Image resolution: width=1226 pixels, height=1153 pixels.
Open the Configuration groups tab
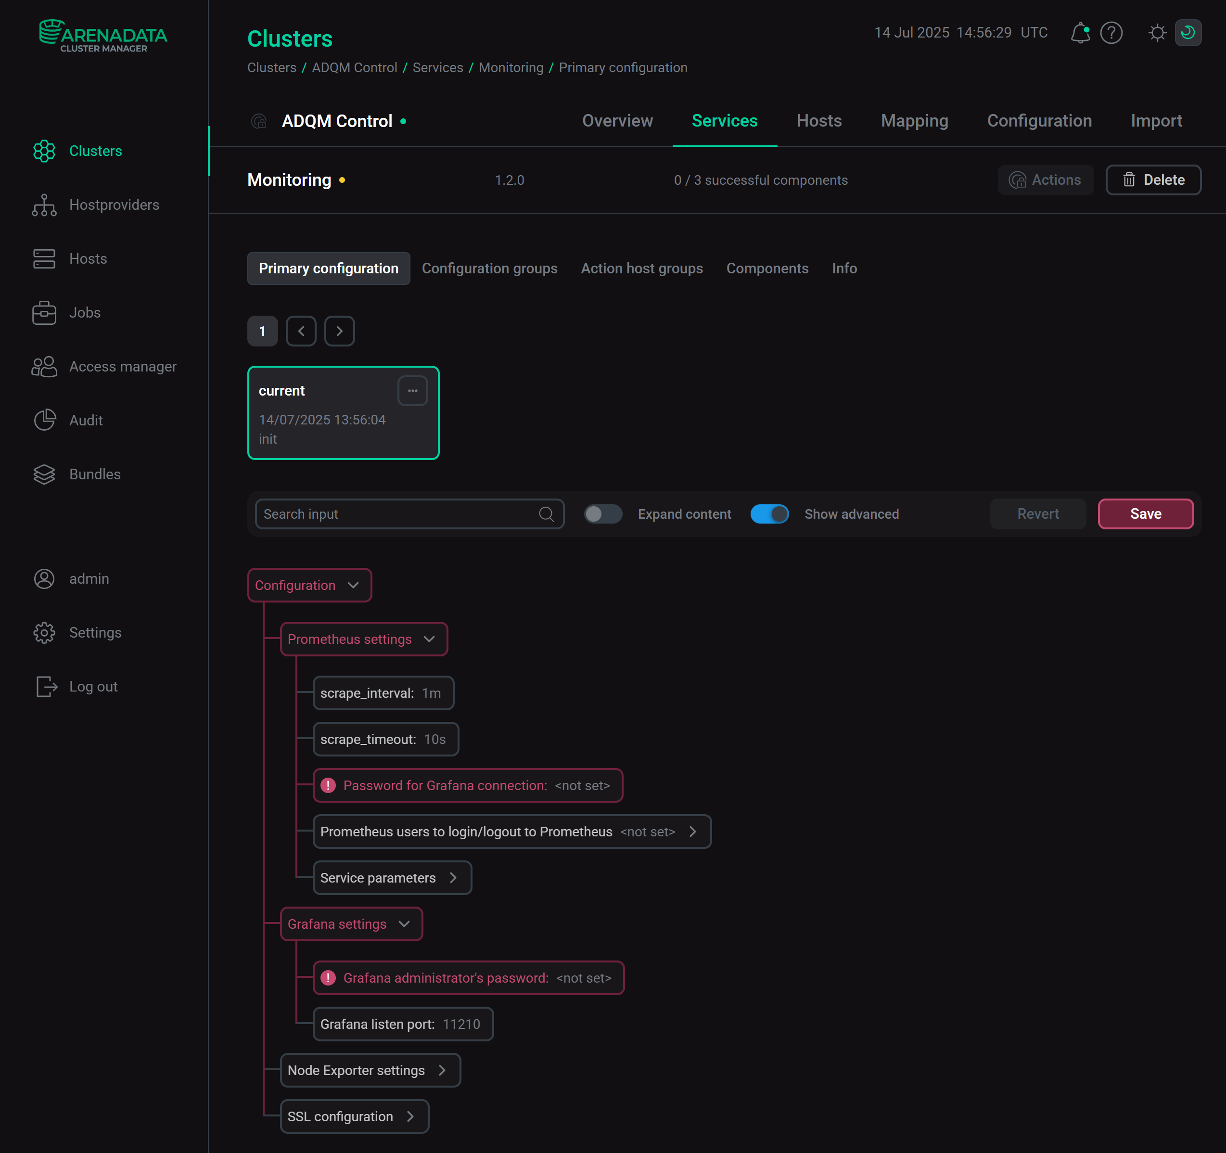tap(490, 269)
